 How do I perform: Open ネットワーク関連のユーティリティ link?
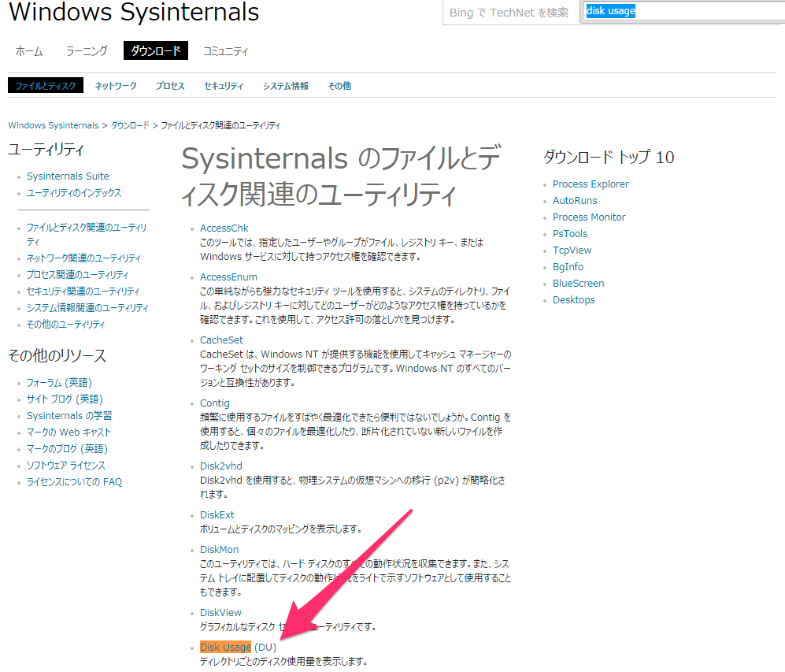[x=83, y=258]
